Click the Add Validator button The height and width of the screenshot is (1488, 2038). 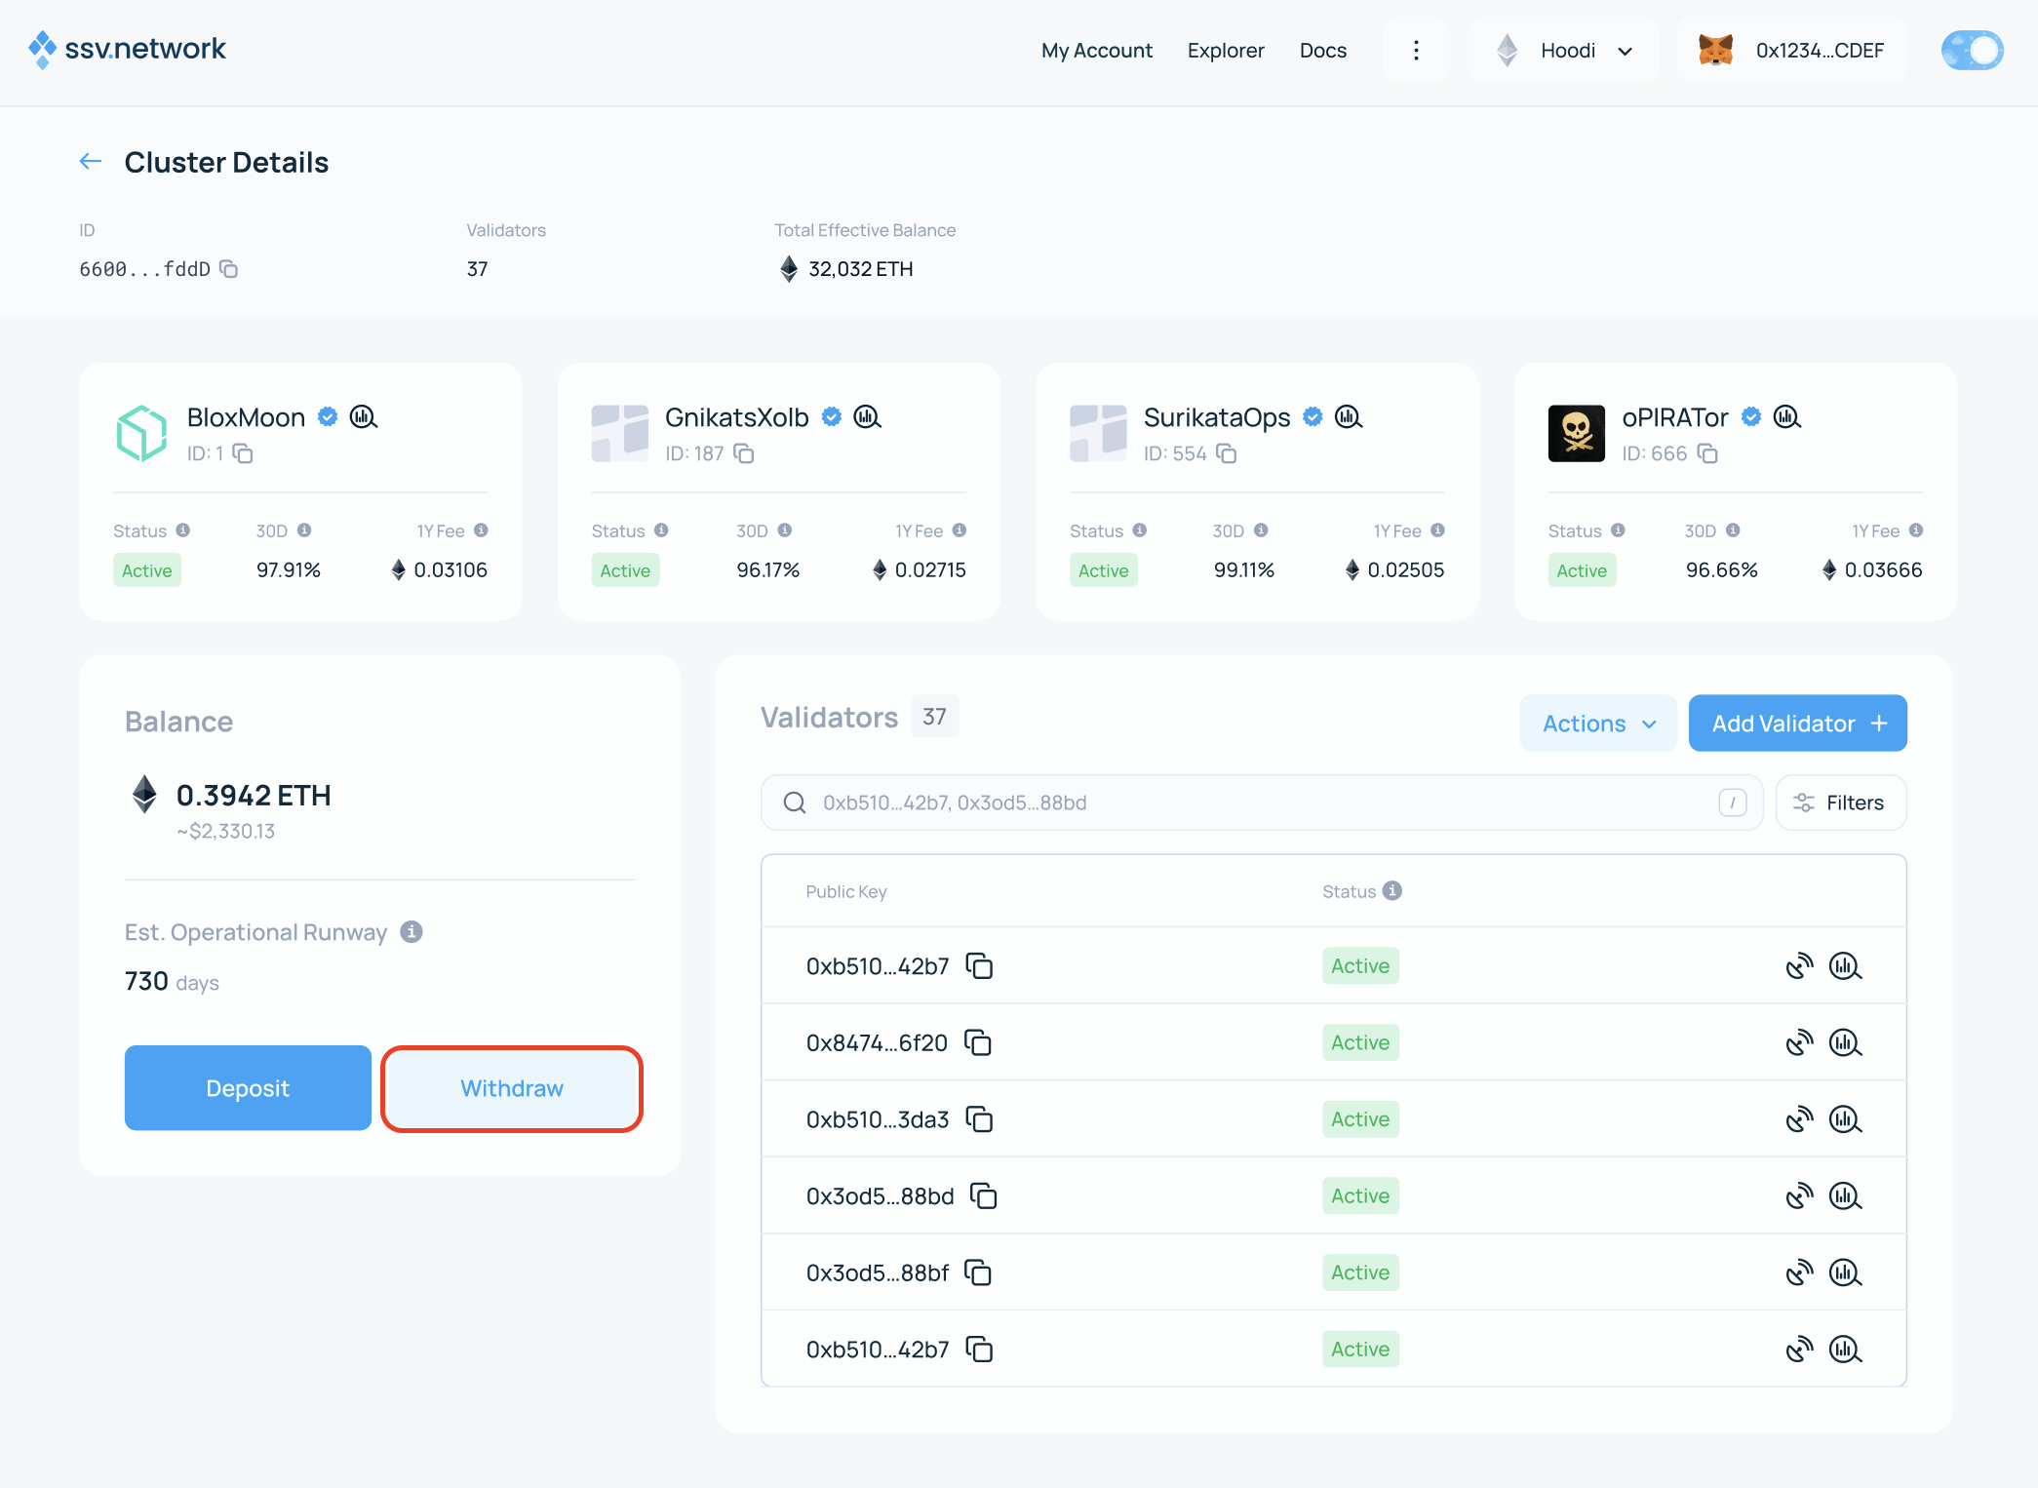point(1797,723)
